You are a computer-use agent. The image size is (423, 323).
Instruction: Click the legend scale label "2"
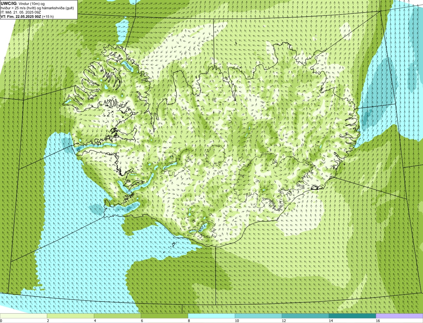point(48,321)
